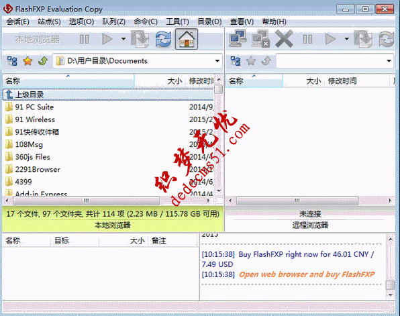The width and height of the screenshot is (400, 316).
Task: Open the 帮助(H) menu
Action: coord(274,21)
